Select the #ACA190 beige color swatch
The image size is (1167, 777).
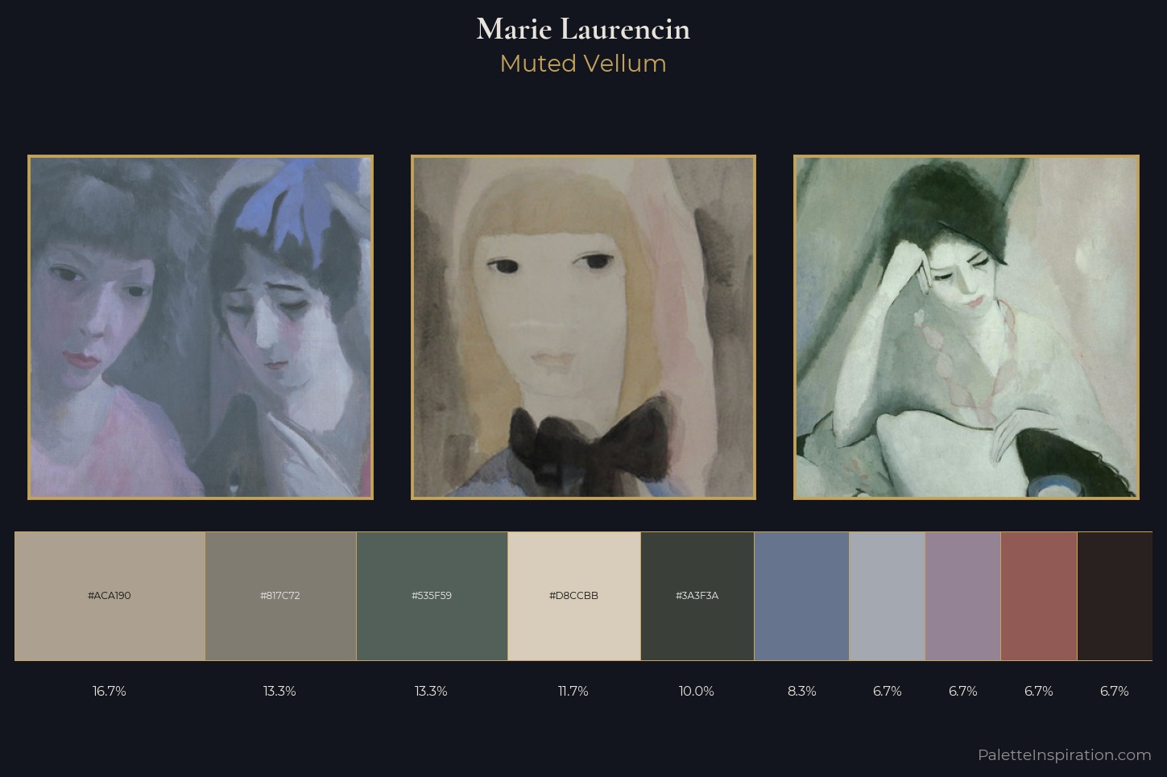coord(110,596)
